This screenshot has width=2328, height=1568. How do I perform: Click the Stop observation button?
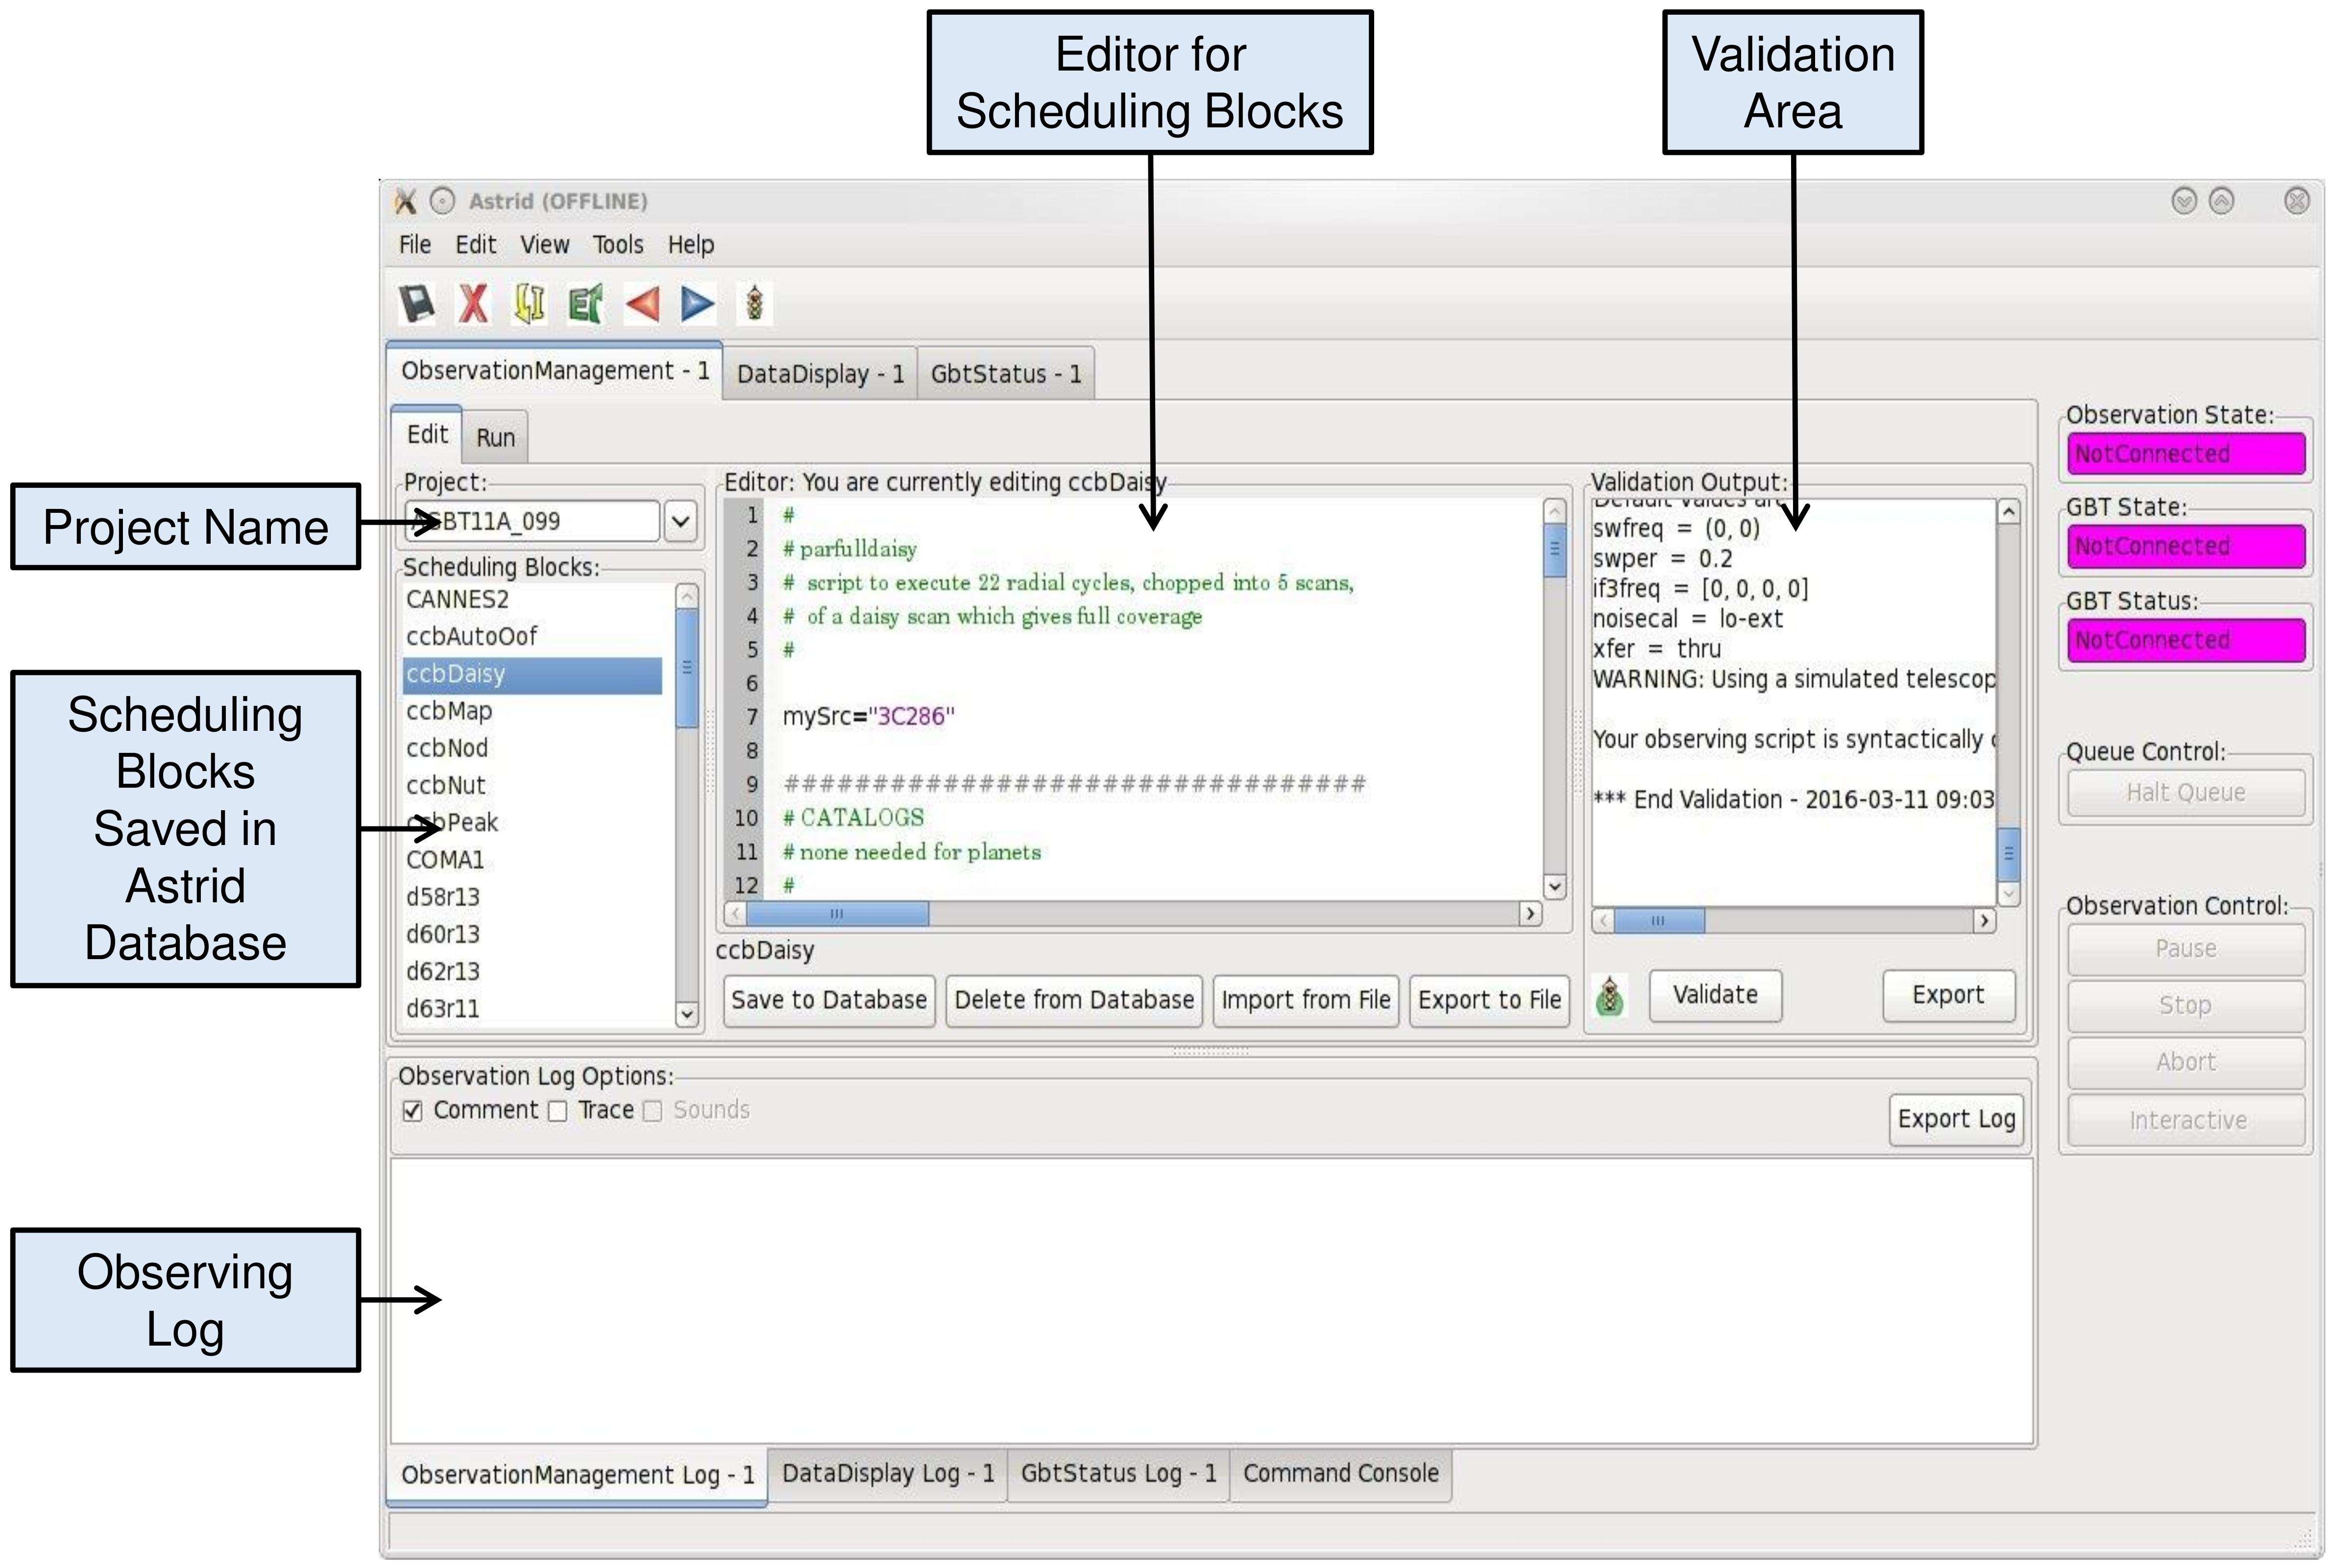point(2186,1006)
